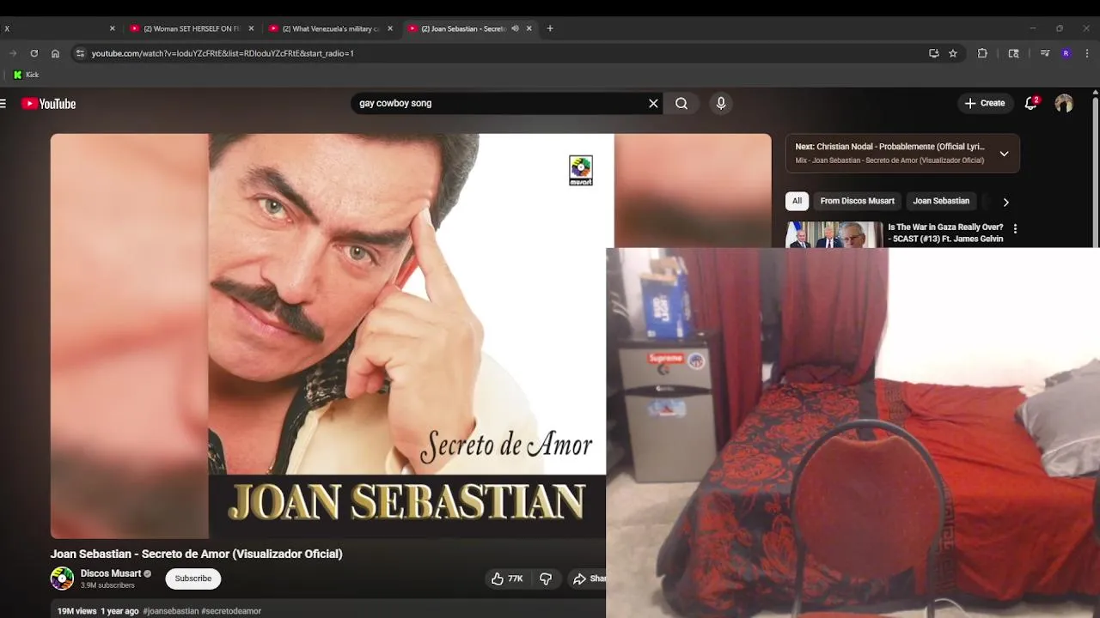Click the browser address bar URL

click(223, 53)
